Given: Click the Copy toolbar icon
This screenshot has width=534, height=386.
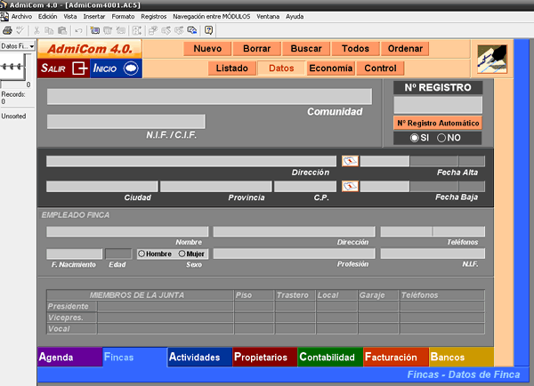Looking at the screenshot, I should 49,30.
